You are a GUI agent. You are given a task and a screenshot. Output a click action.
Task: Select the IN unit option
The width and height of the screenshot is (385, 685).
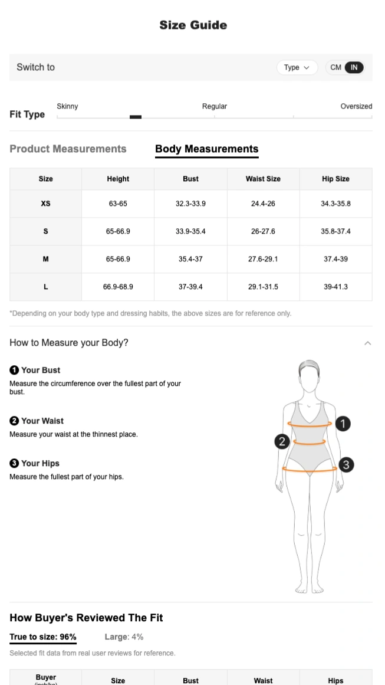click(354, 67)
